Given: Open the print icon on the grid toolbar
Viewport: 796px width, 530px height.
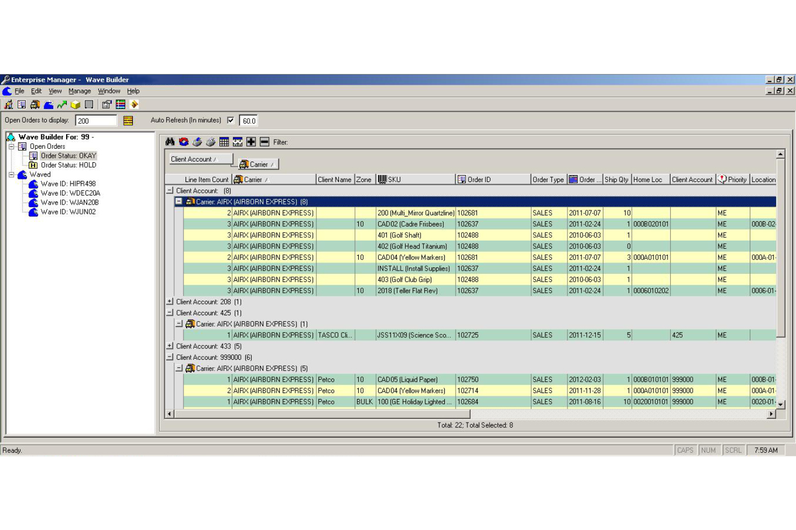Looking at the screenshot, I should (196, 142).
